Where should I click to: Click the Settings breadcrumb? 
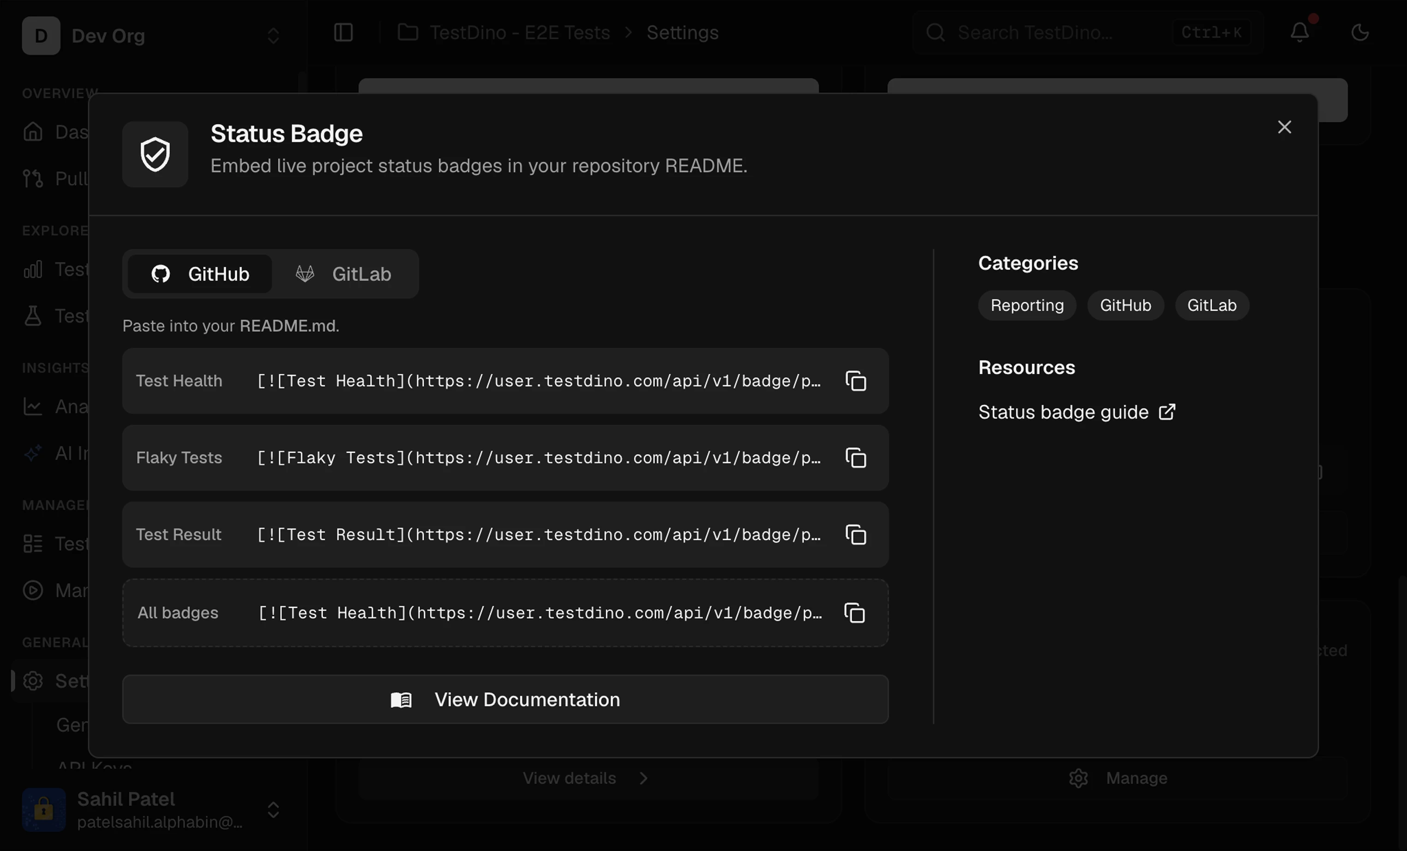(x=682, y=32)
